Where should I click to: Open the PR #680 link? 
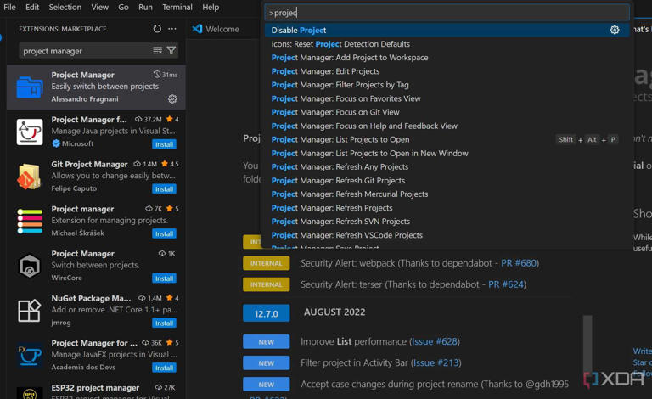[519, 263]
